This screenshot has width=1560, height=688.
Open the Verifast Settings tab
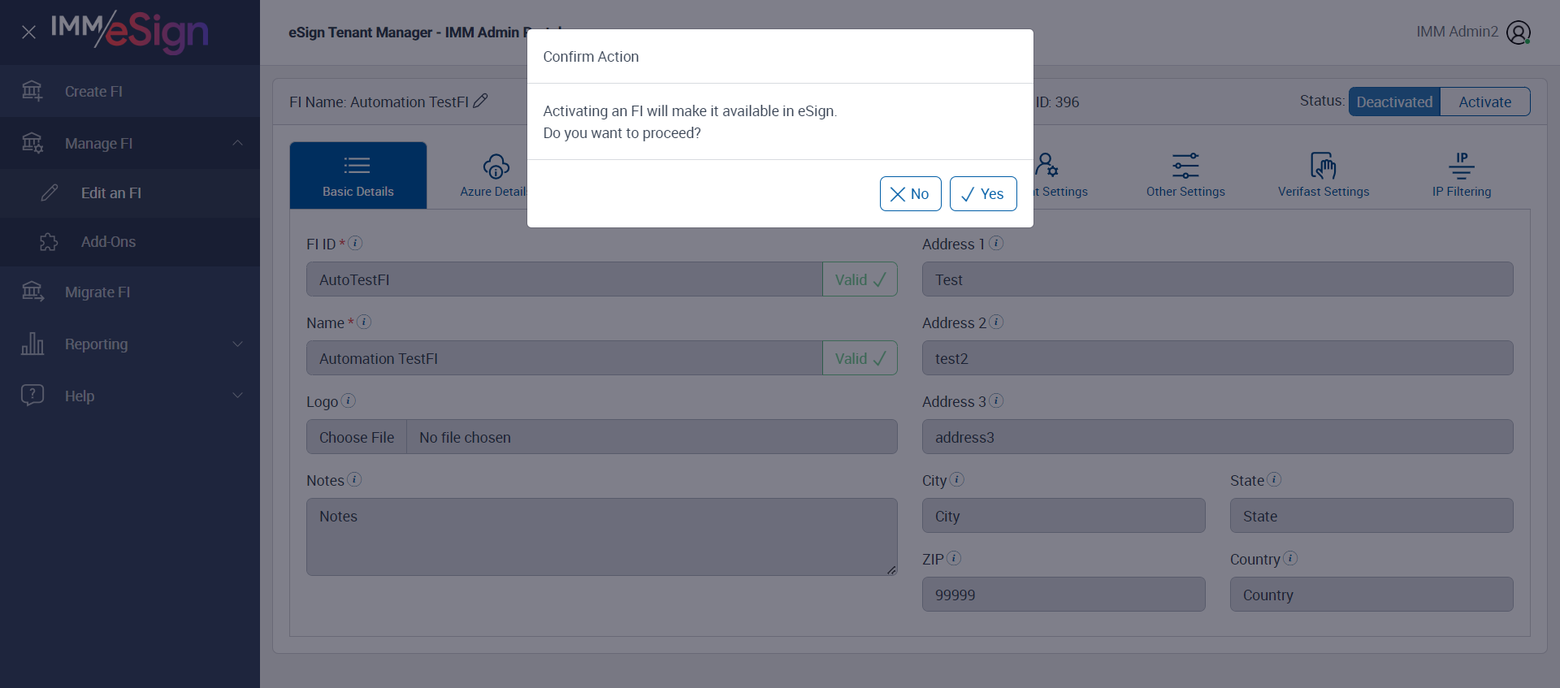click(x=1323, y=175)
